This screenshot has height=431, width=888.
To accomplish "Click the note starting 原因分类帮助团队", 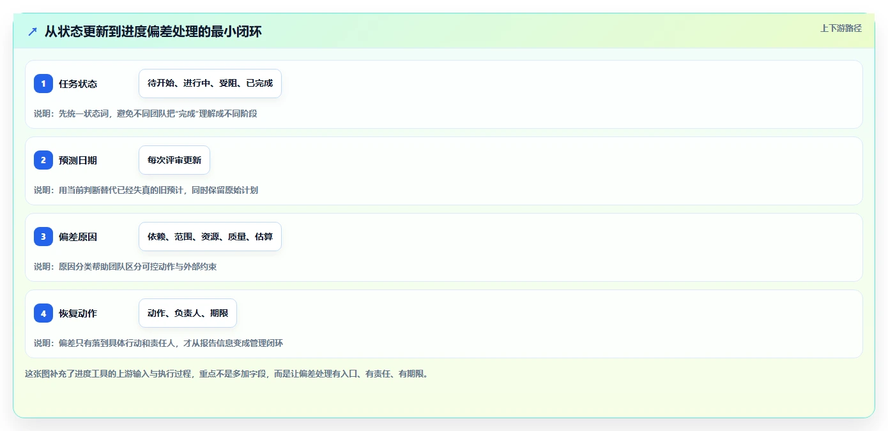I will tap(125, 267).
